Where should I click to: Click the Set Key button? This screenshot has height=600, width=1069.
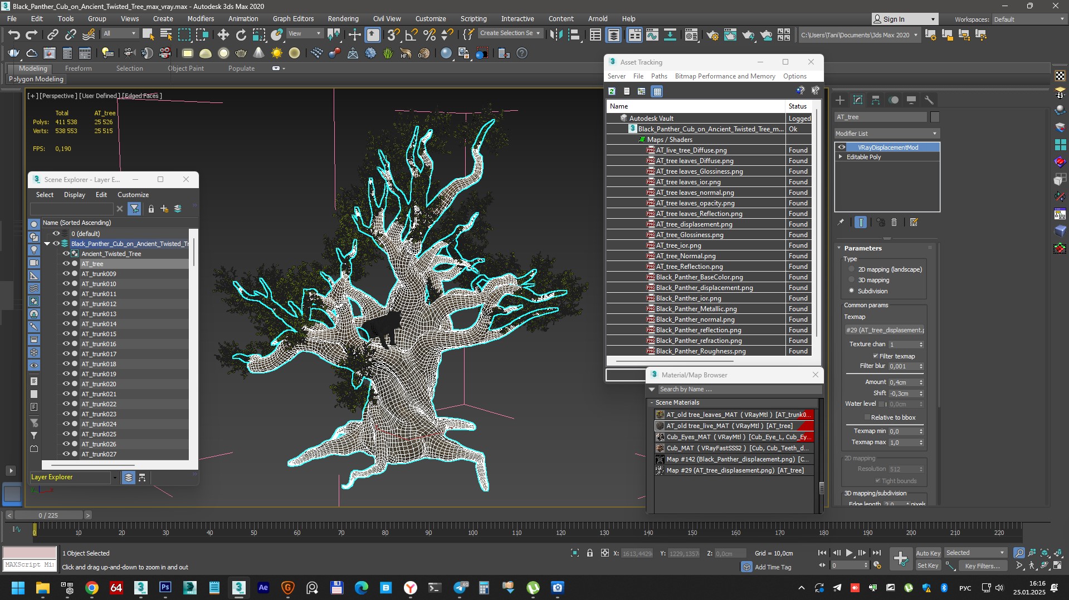928,565
